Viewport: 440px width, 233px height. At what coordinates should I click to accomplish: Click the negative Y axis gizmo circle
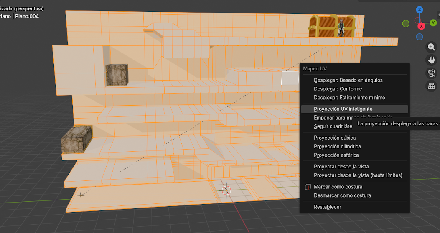click(x=406, y=24)
